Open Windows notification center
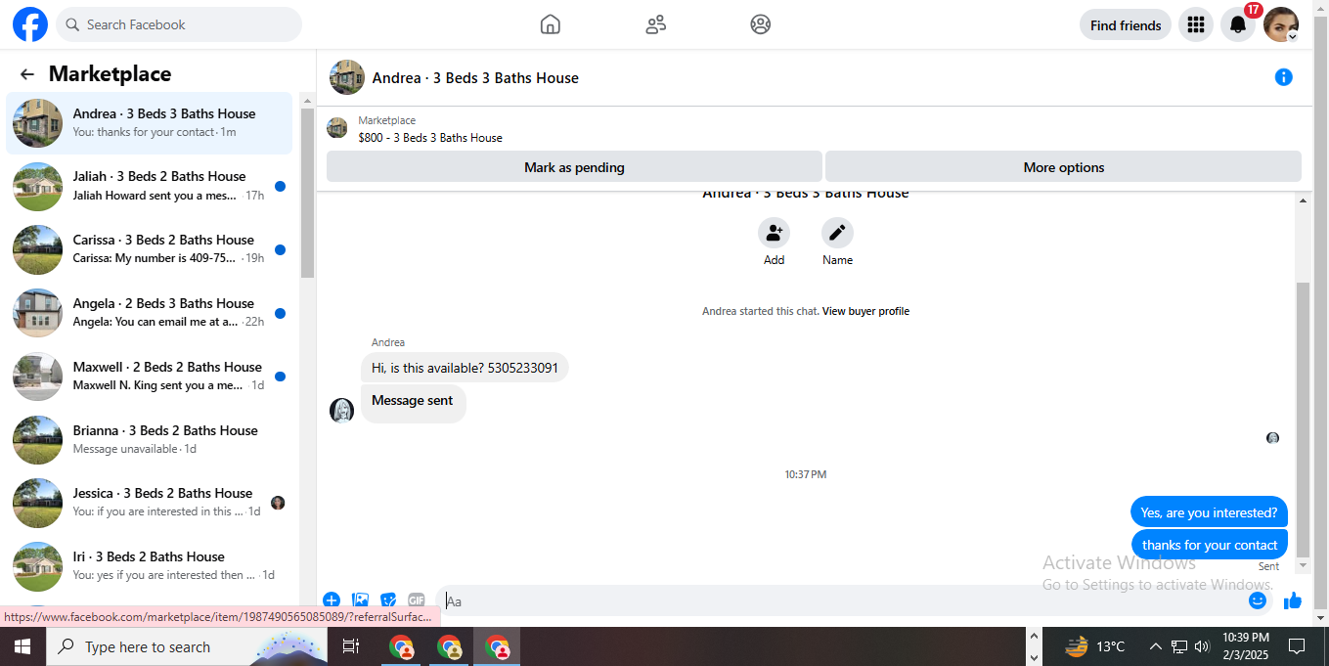The width and height of the screenshot is (1329, 666). [x=1297, y=646]
